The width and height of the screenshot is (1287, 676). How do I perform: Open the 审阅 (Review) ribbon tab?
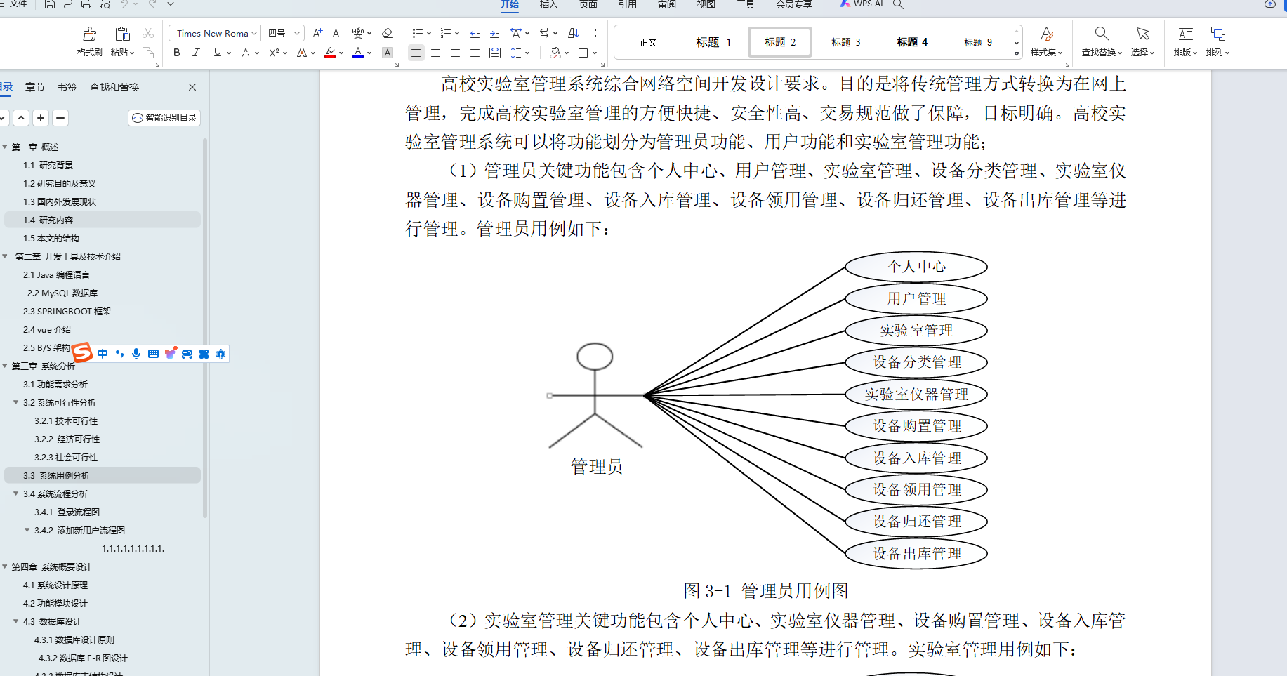pyautogui.click(x=666, y=4)
